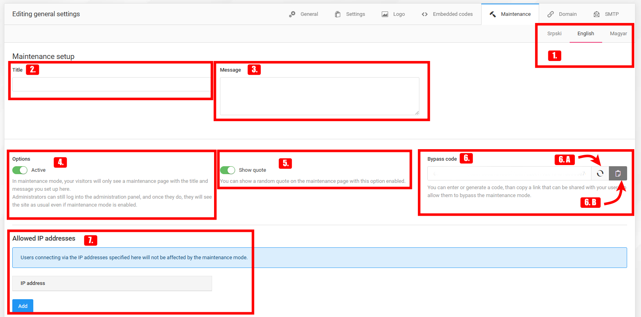Click the Settings clipboard icon
Screen dimensions: 641x317
point(338,14)
